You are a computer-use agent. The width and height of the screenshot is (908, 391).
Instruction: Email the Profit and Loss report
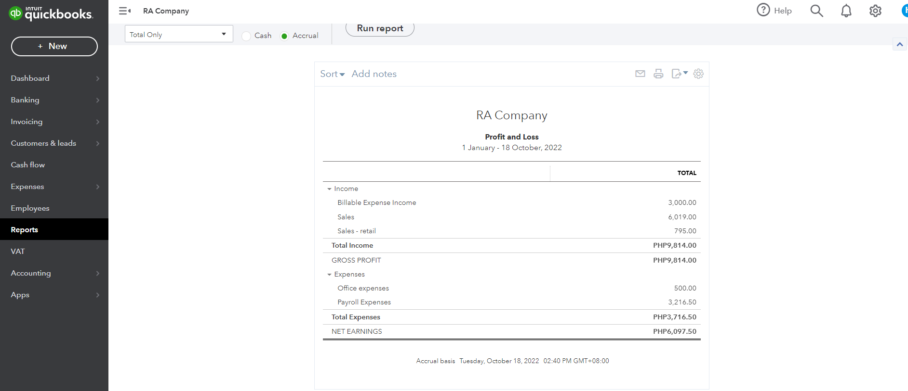640,74
